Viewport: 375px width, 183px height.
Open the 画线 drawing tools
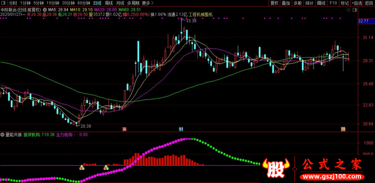point(321,3)
